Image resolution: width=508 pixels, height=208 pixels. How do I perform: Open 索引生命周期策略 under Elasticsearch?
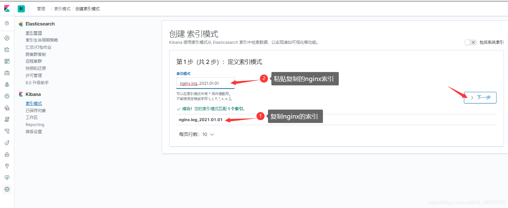pyautogui.click(x=42, y=40)
